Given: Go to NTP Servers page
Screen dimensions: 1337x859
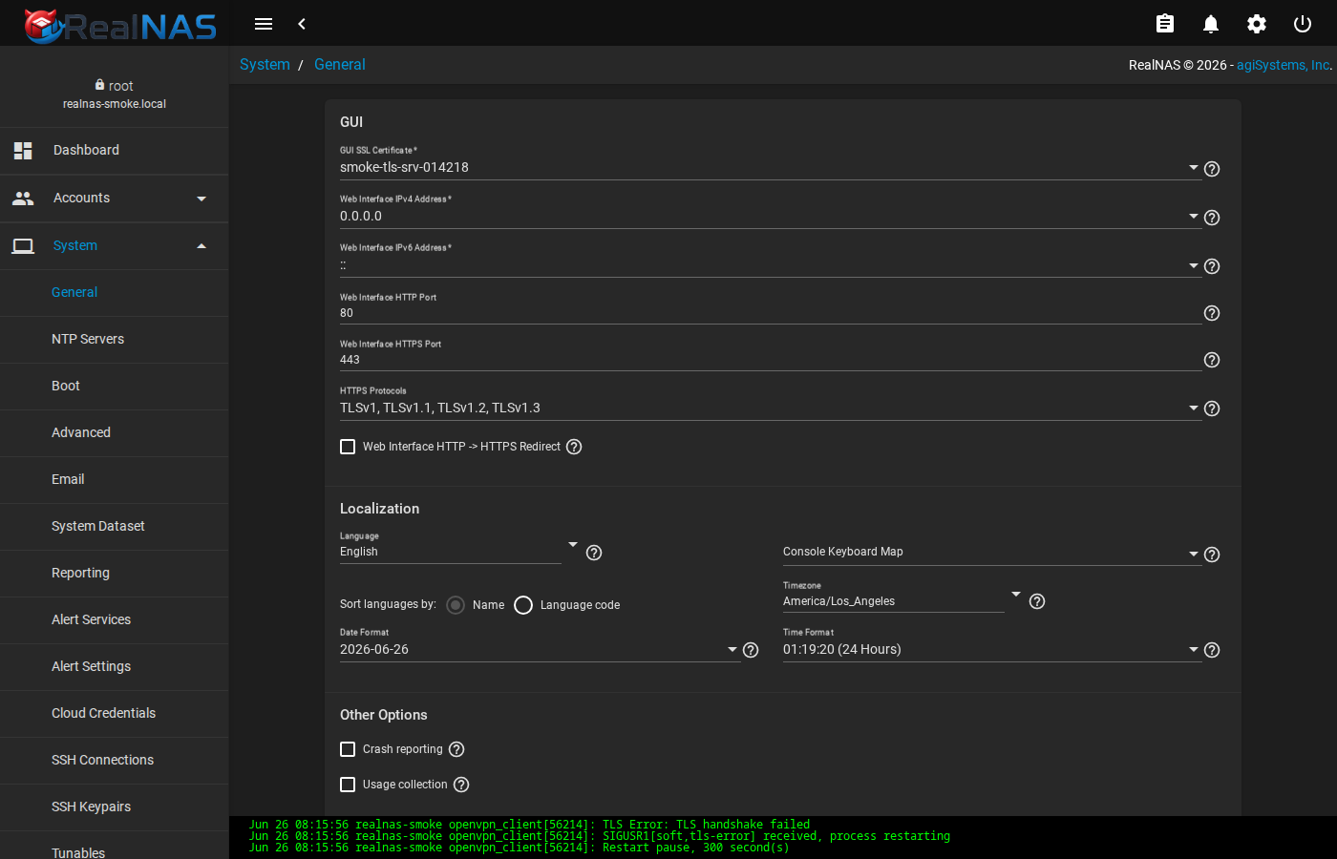Looking at the screenshot, I should [115, 340].
